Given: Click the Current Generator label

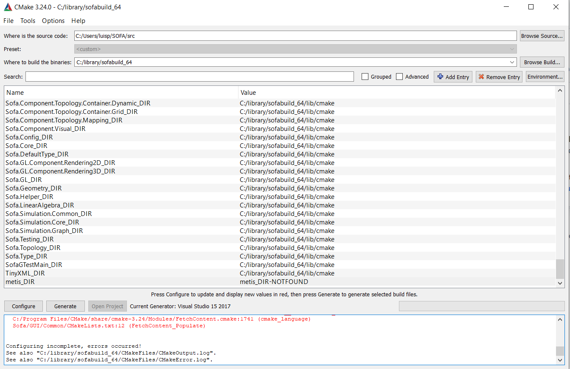Looking at the screenshot, I should click(x=180, y=306).
